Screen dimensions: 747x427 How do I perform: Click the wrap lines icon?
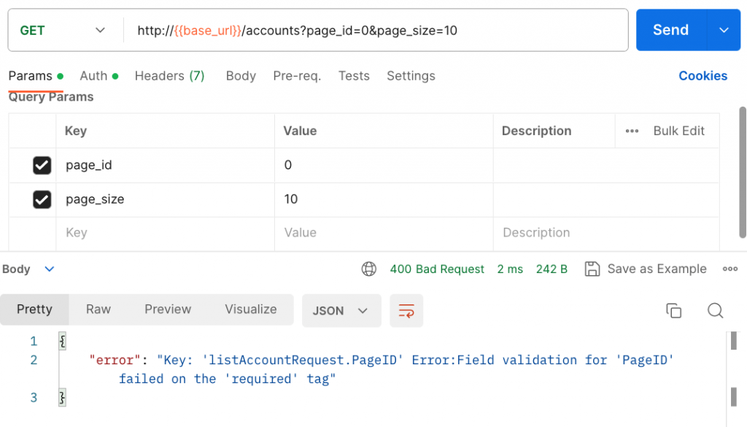(x=406, y=310)
